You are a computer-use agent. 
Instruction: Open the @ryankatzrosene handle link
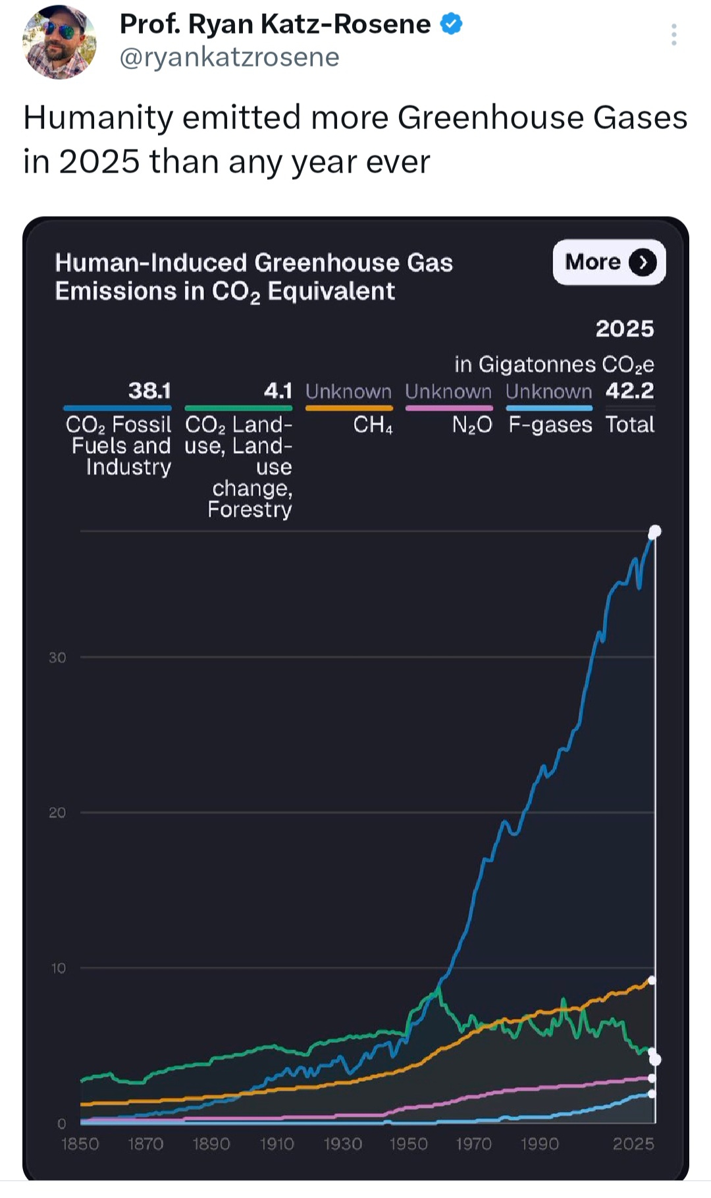pos(229,57)
